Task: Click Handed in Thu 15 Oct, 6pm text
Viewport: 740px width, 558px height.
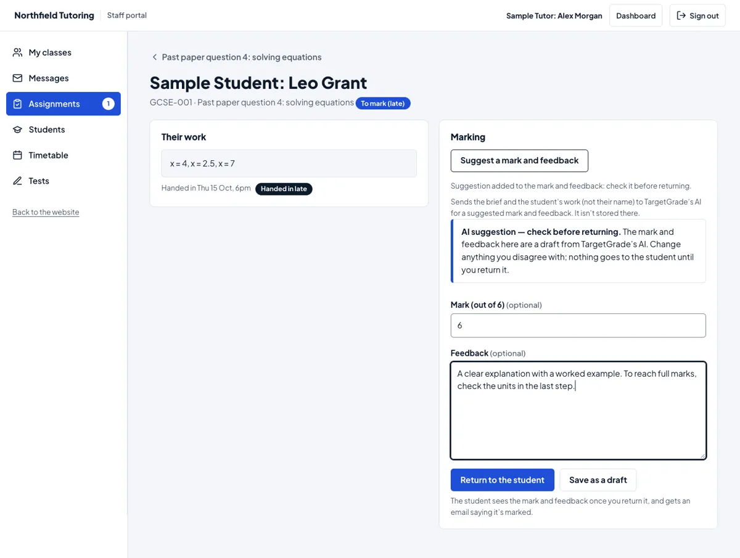Action: coord(206,188)
